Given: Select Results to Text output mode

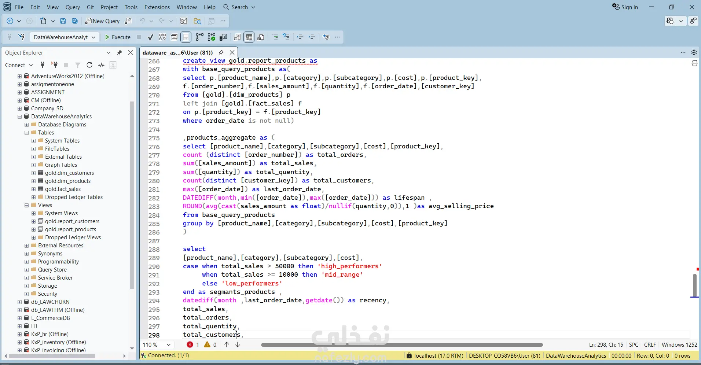Looking at the screenshot, I should [x=237, y=37].
